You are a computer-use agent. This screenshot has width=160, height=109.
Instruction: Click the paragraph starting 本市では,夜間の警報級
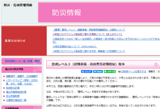[x=90, y=86]
